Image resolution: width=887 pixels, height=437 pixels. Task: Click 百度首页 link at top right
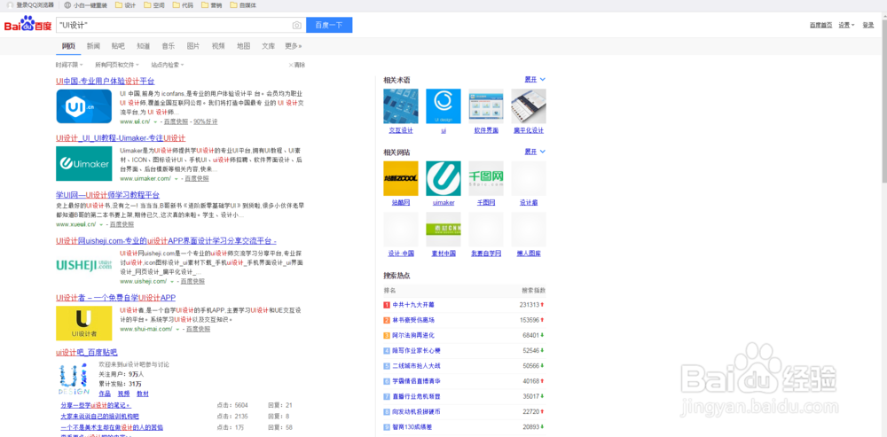(820, 25)
